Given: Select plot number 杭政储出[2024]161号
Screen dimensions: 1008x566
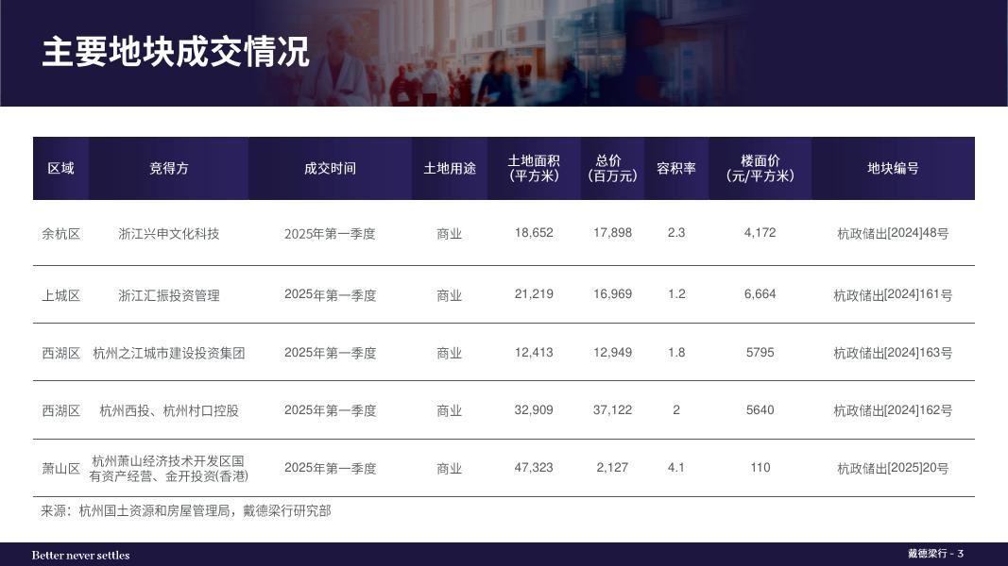Looking at the screenshot, I should [893, 295].
